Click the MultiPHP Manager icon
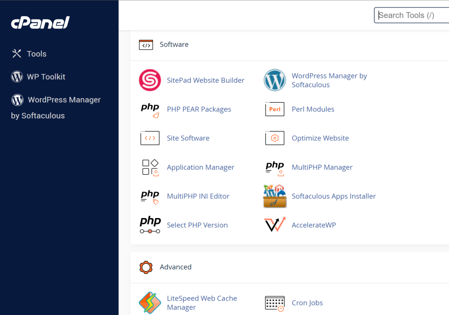The width and height of the screenshot is (449, 315). [x=275, y=168]
